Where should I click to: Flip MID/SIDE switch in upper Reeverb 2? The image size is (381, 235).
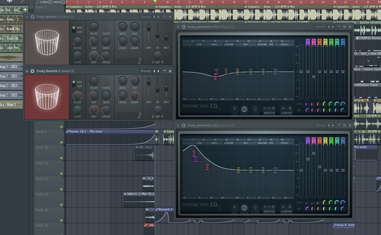tap(74, 30)
